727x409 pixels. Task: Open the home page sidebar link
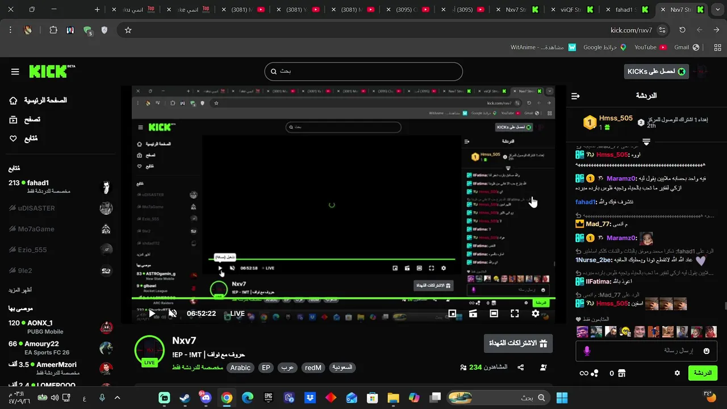[38, 101]
